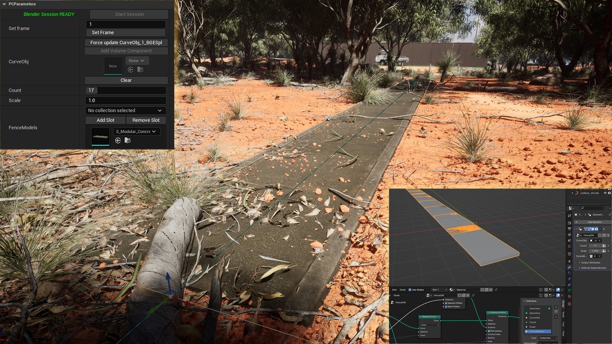Toggle Reset Children checkbox on Collection node

(446, 307)
